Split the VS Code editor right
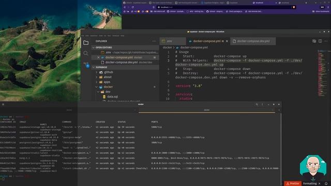The height and width of the screenshot is (186, 331). coord(320,41)
